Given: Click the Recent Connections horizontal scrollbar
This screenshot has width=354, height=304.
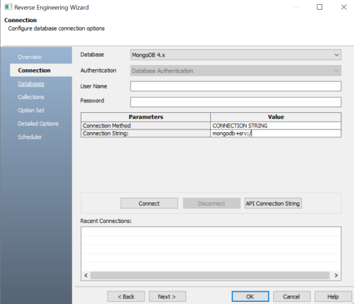Looking at the screenshot, I should coord(209,276).
